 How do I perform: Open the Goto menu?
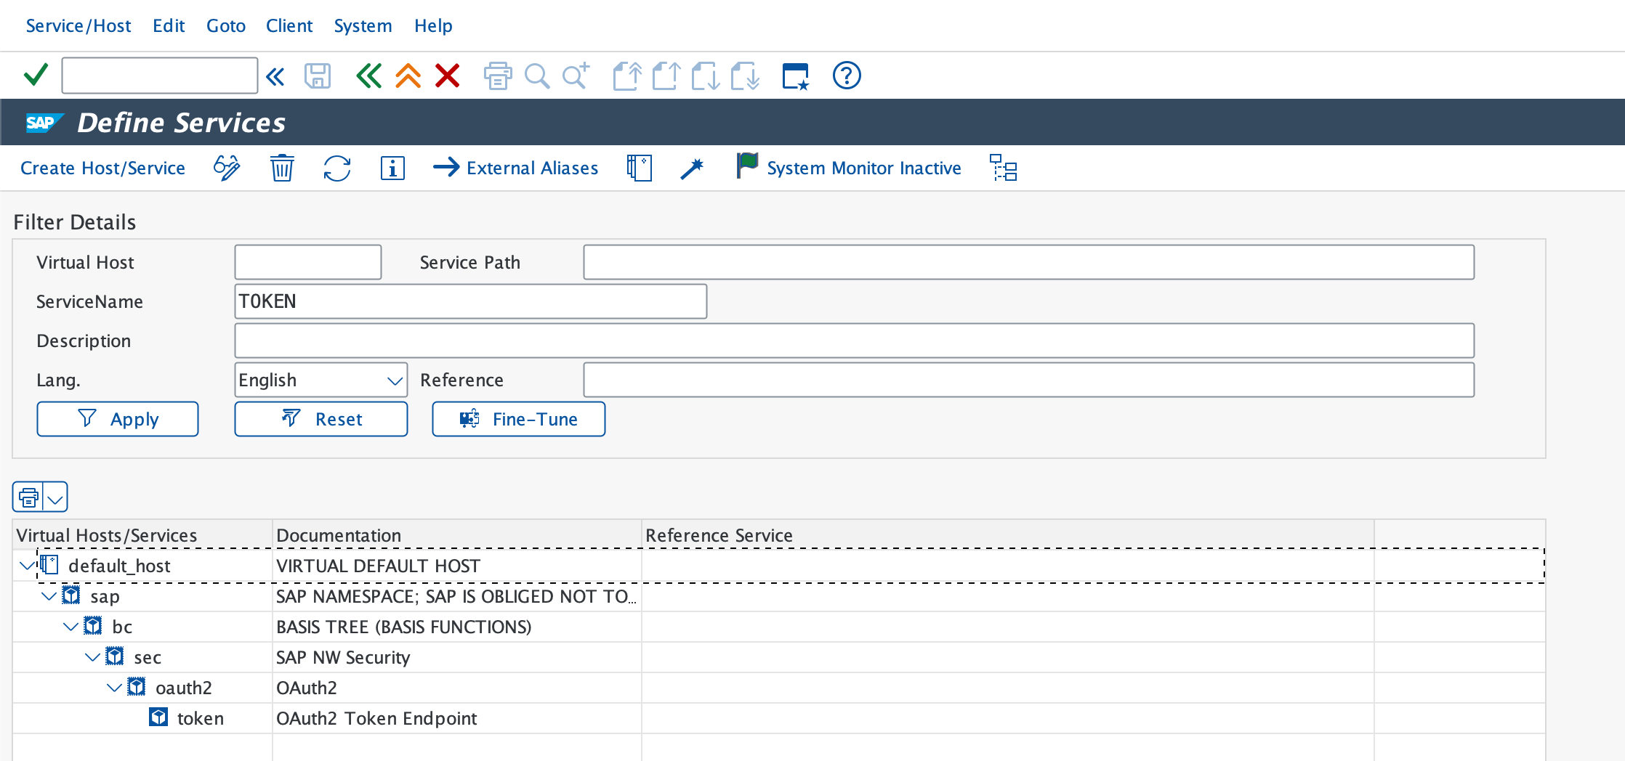(x=225, y=25)
